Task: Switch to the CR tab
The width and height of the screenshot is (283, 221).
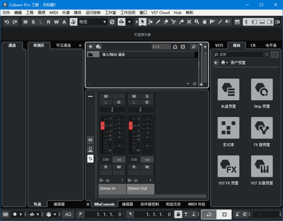Action: coord(253,46)
